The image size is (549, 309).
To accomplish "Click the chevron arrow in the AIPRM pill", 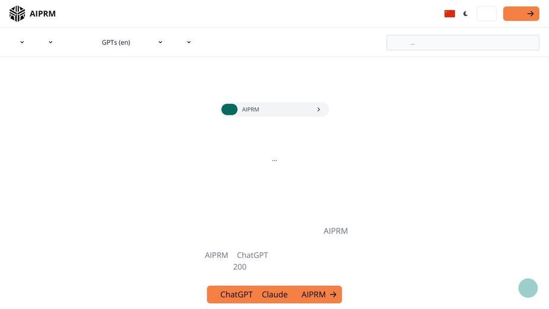I will coord(319,109).
